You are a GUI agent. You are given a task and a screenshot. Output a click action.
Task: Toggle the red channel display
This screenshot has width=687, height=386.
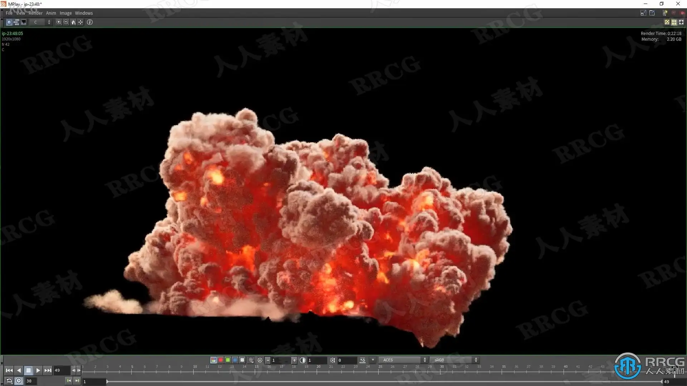tap(221, 360)
